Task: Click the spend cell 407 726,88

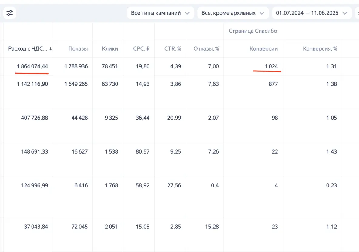Action: click(x=35, y=118)
